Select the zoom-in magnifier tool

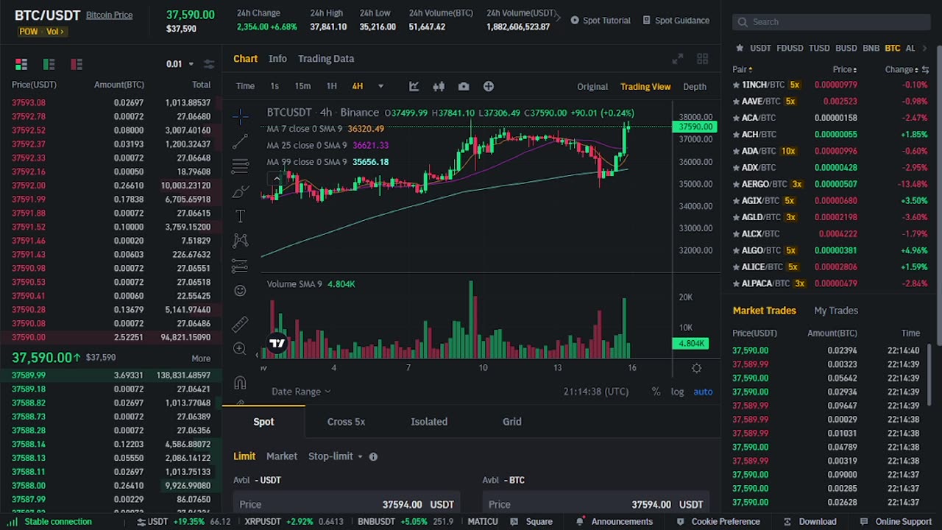point(240,348)
